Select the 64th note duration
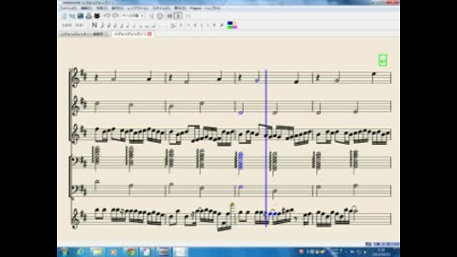The image size is (457, 257). point(102,25)
